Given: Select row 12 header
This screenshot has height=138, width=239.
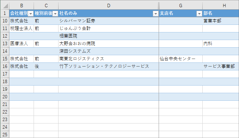Looking at the screenshot, I should tap(5, 36).
